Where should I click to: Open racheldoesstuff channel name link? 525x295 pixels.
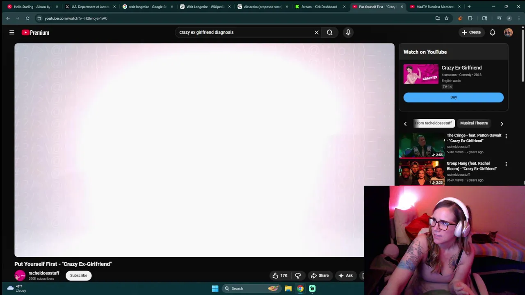pos(44,273)
